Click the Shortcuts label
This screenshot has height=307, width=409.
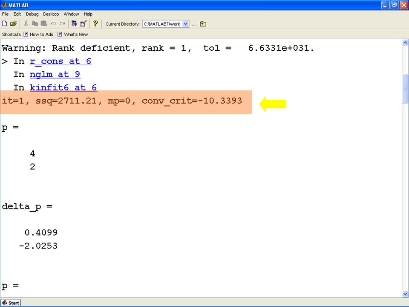(11, 35)
